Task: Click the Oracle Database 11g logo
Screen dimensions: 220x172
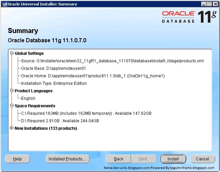Action: (189, 17)
